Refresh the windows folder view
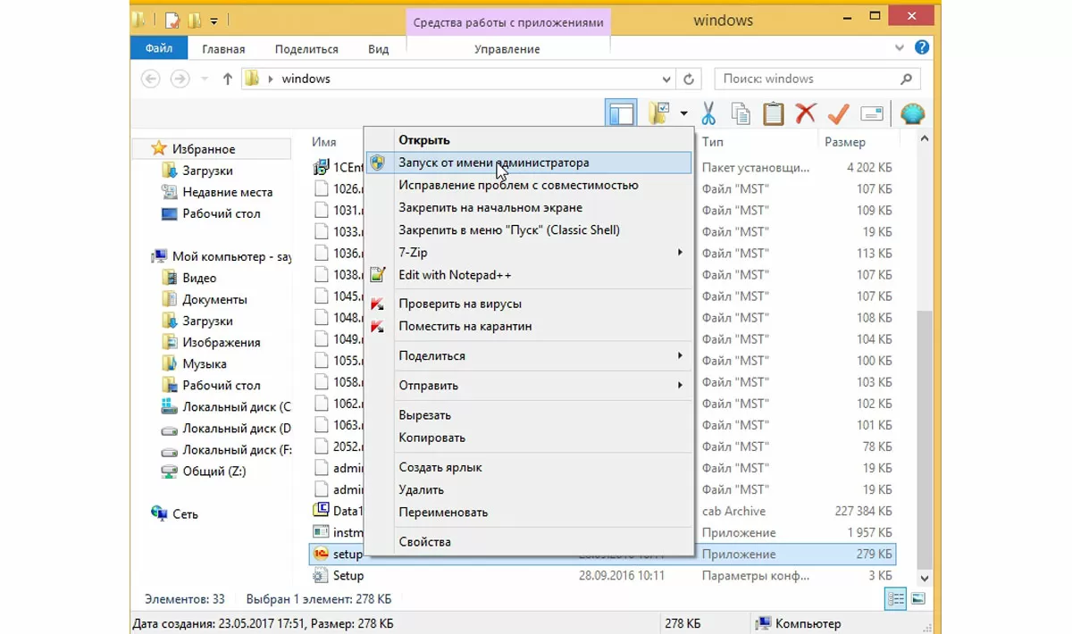1072x634 pixels. (x=688, y=79)
